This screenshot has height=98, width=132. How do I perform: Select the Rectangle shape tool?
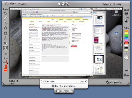[6, 33]
